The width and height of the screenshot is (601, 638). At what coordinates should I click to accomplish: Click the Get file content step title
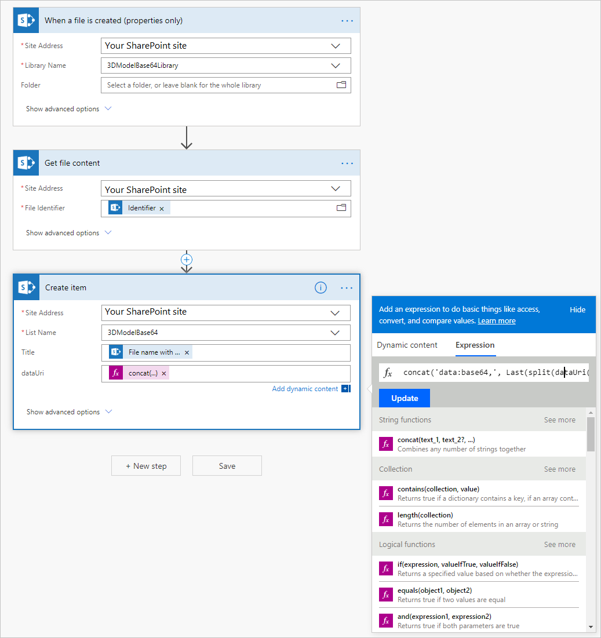[x=72, y=163]
